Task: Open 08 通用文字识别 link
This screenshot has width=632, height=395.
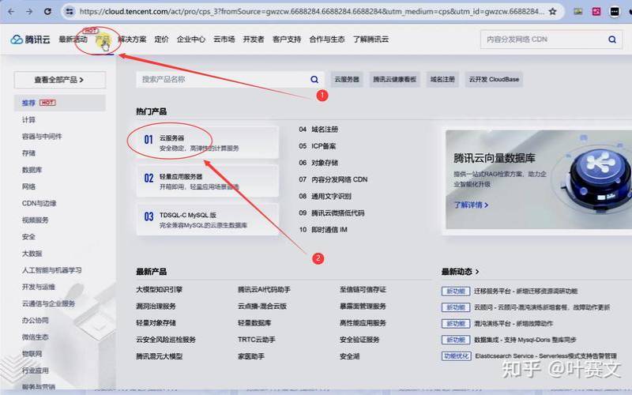Action: (x=325, y=196)
